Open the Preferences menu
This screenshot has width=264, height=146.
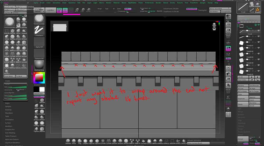click(x=149, y=3)
